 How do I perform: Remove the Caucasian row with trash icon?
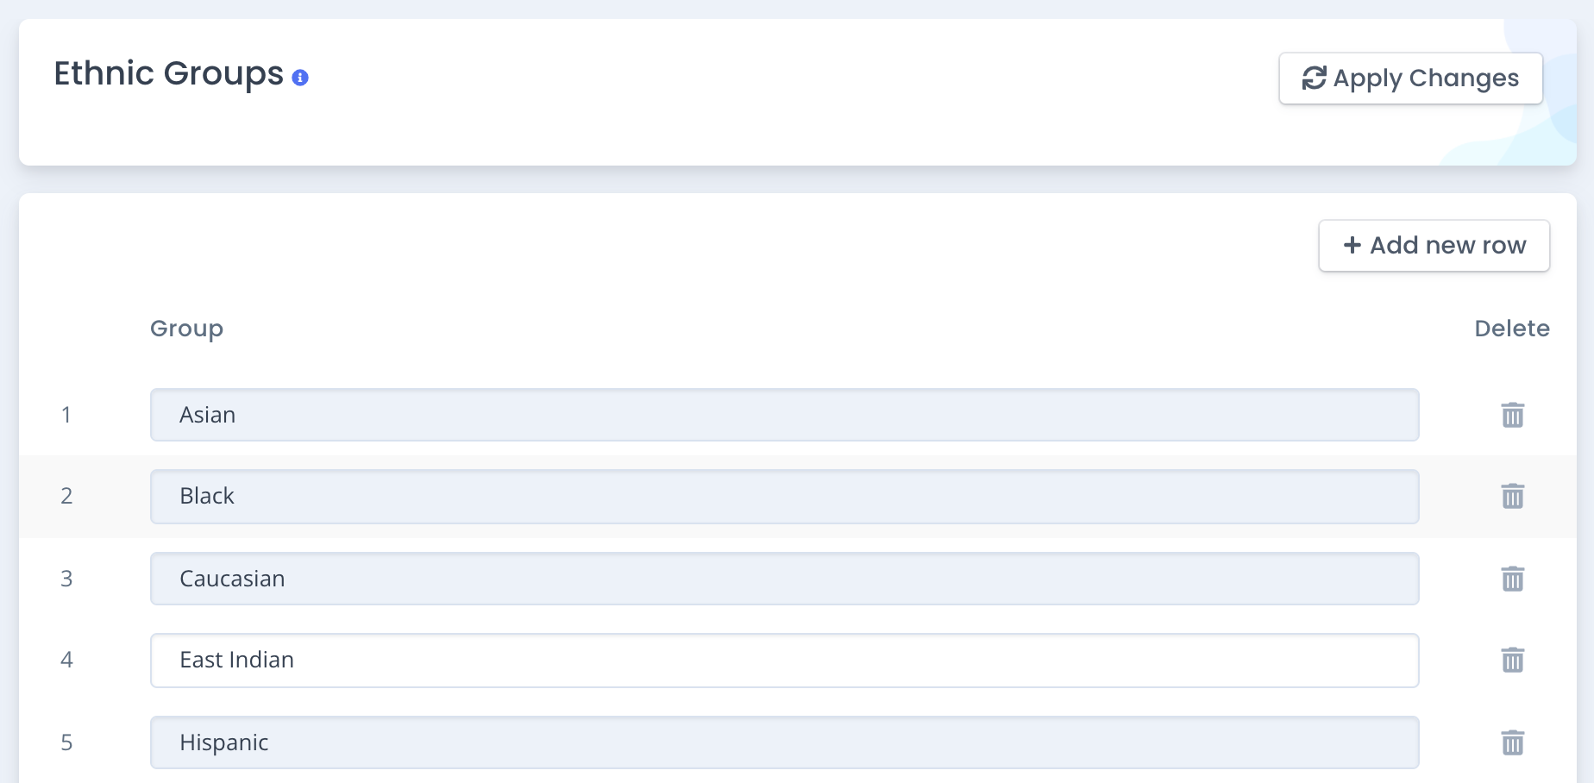pos(1513,579)
